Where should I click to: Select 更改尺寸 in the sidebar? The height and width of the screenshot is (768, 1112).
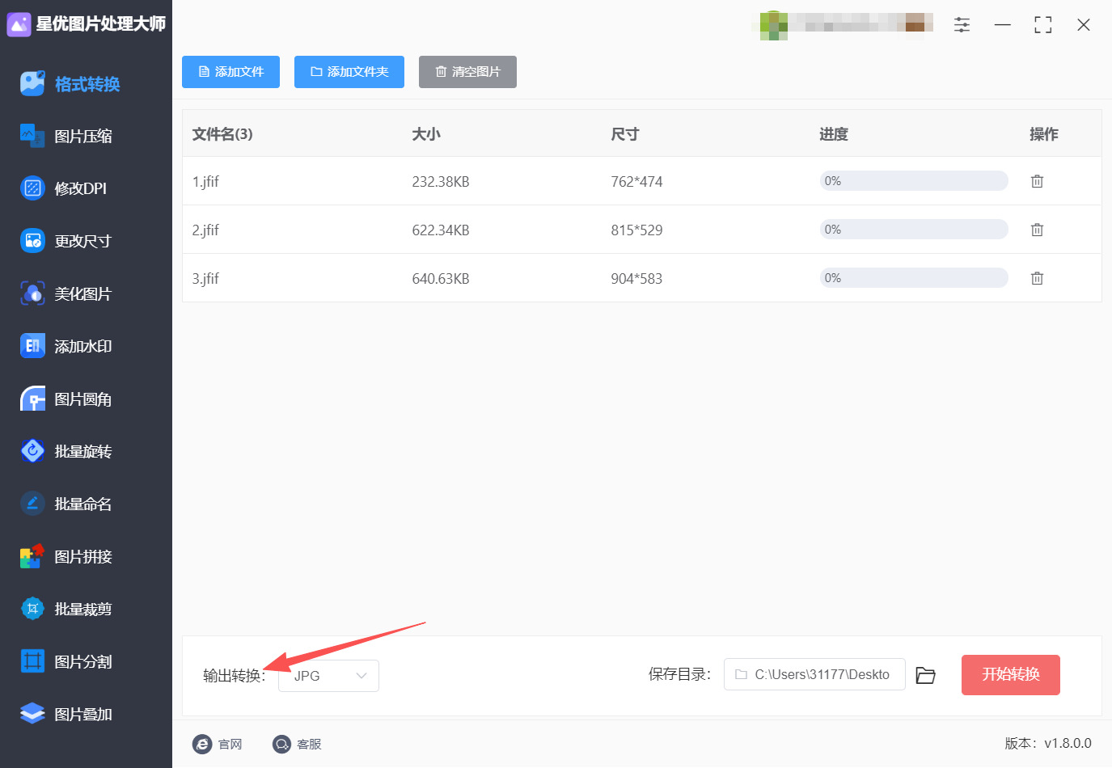[82, 241]
